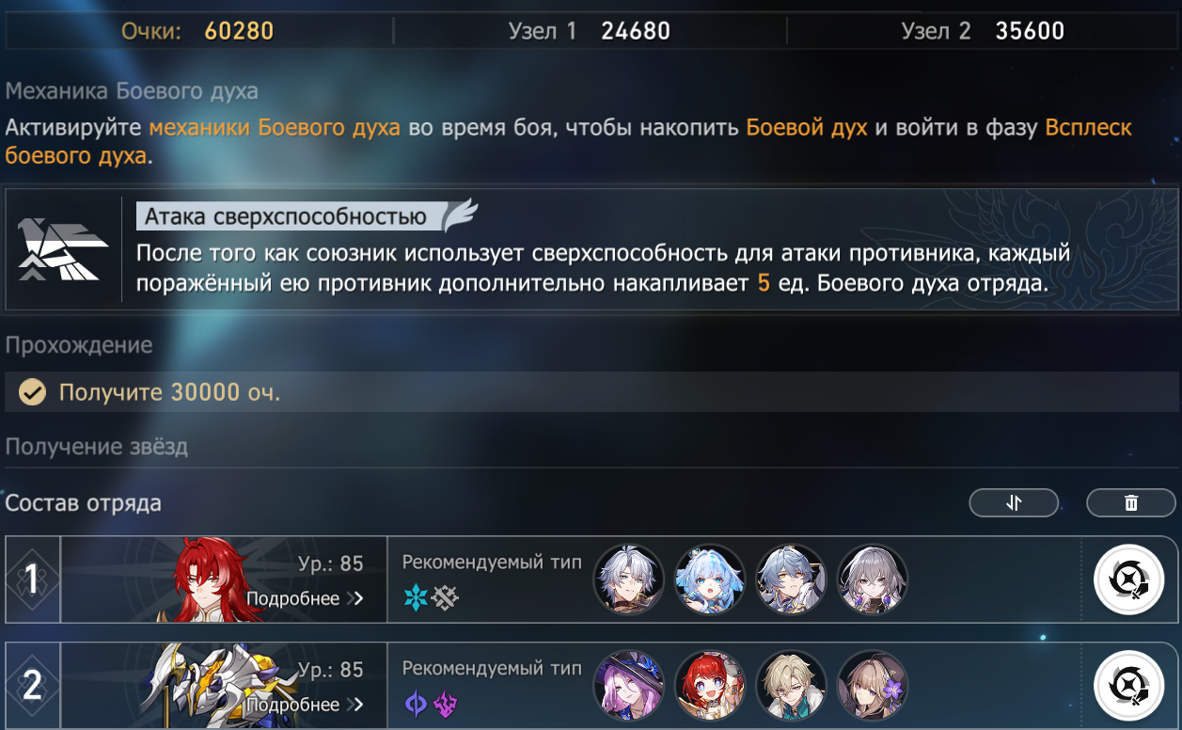
Task: Click the 'механики Боевого духа' link
Action: pos(275,127)
